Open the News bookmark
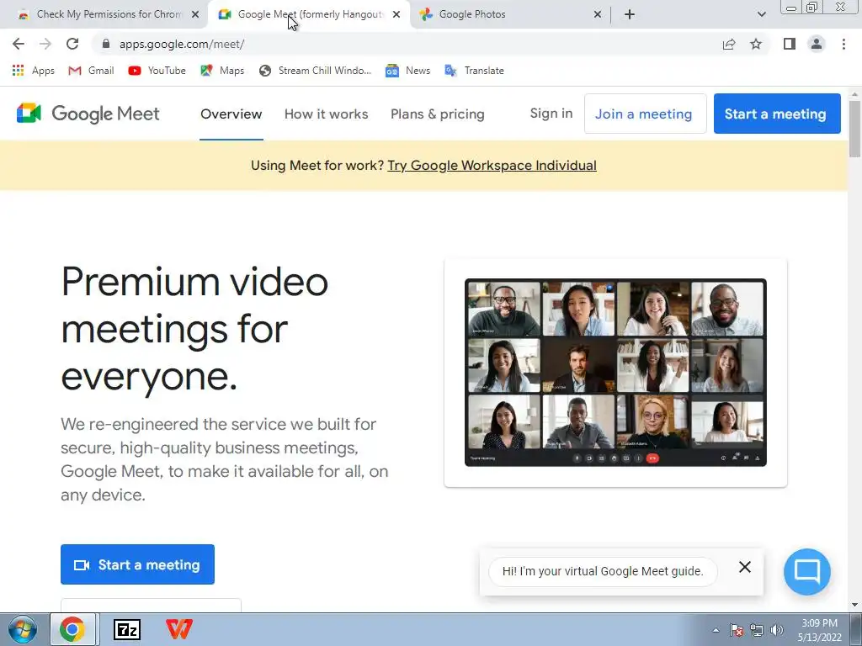Screen dimensions: 862x646 408,71
